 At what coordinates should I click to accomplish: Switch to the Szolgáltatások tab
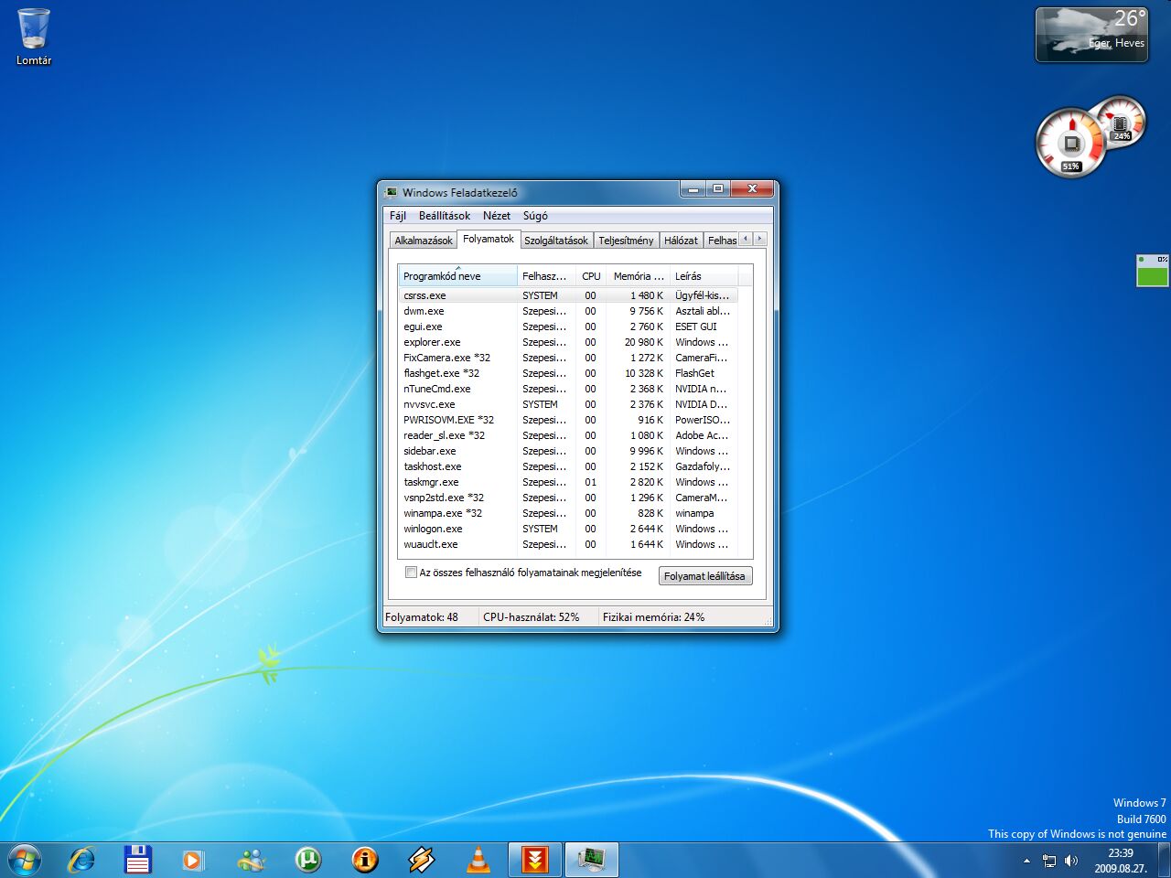(556, 241)
